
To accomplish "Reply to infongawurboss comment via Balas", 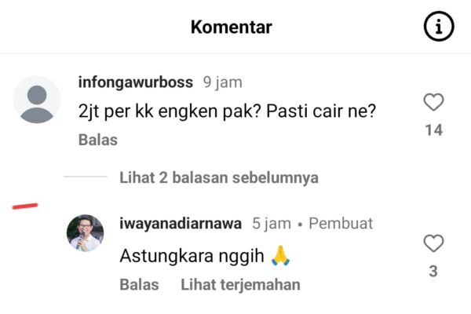I will coord(98,140).
